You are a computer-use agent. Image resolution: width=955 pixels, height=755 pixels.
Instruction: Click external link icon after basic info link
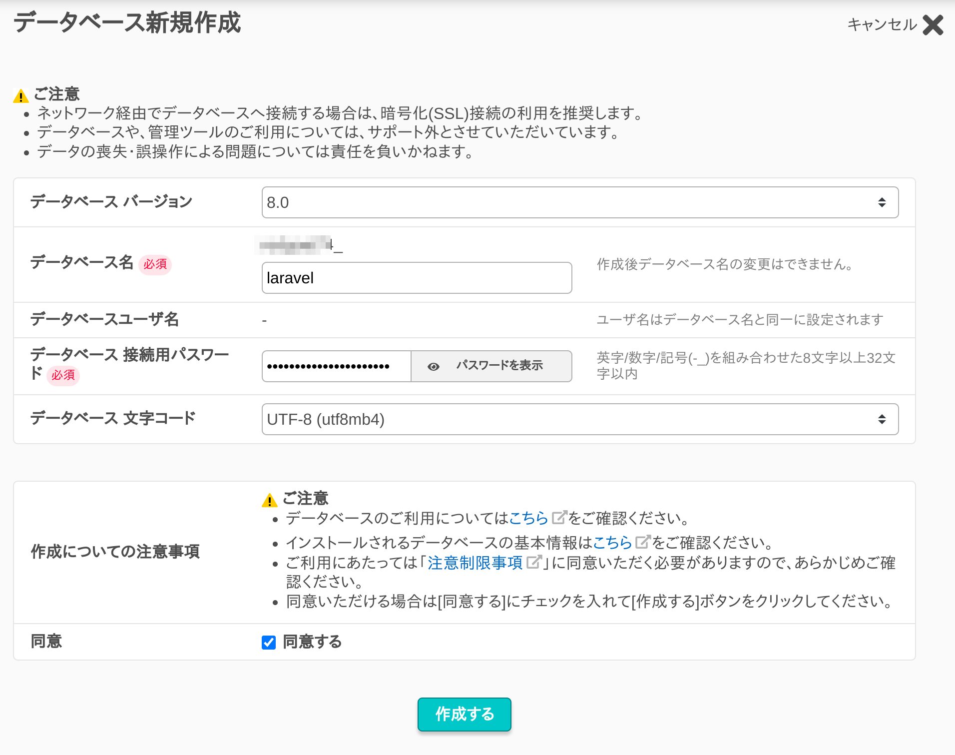(642, 542)
